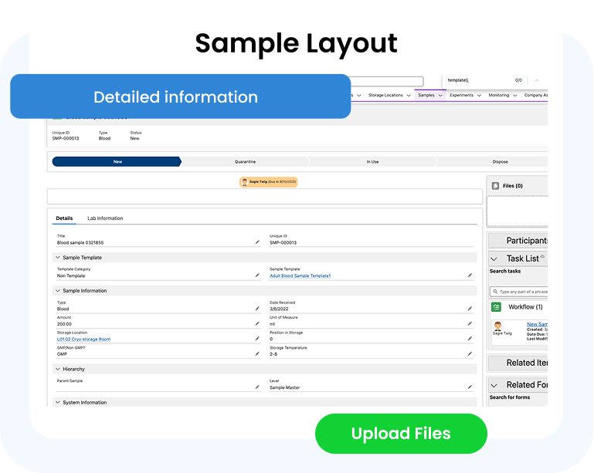
Task: Collapse the Sample Information section
Action: [x=58, y=291]
